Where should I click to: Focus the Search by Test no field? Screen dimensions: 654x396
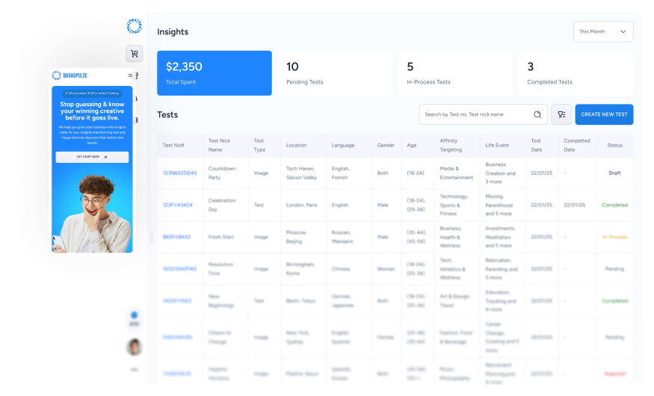tap(483, 114)
